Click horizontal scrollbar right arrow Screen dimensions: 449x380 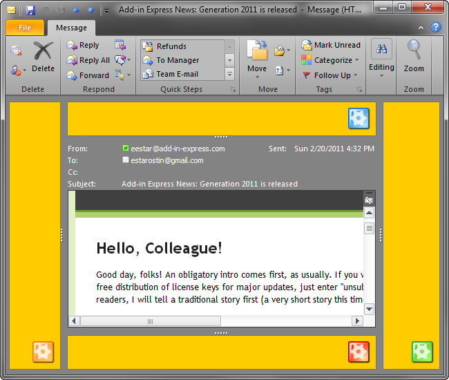click(x=357, y=321)
